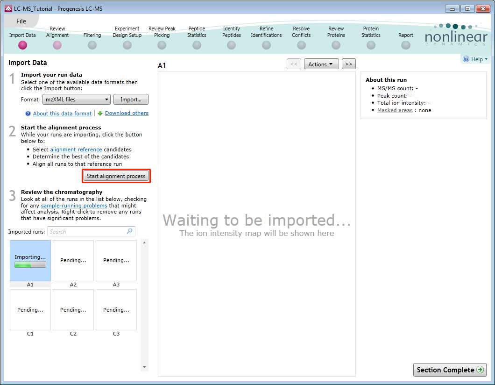Click the runs list scroll down arrow
495x385 pixels.
coord(144,367)
